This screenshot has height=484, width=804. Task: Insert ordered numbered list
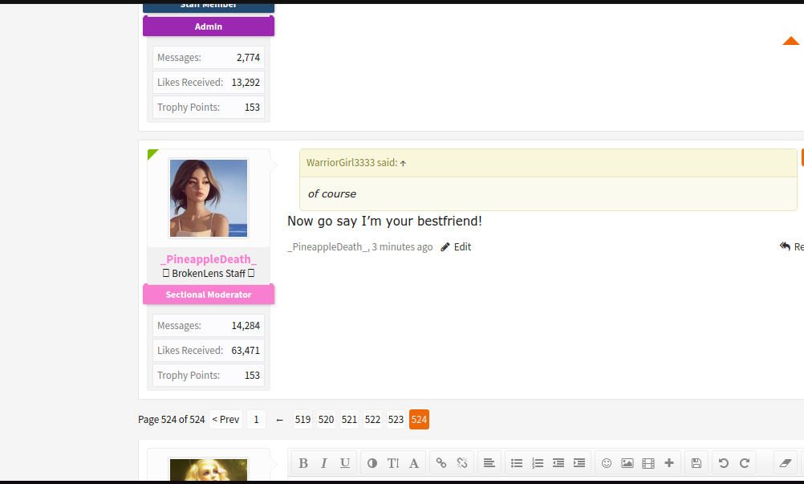point(538,463)
